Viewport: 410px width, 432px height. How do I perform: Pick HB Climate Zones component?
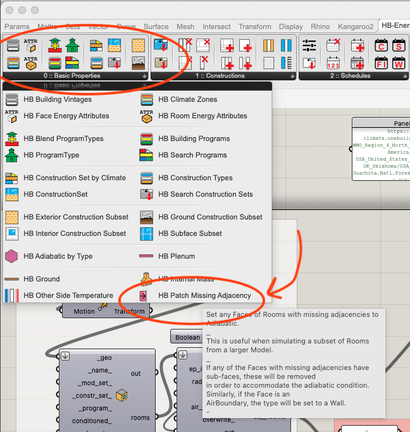pos(187,99)
